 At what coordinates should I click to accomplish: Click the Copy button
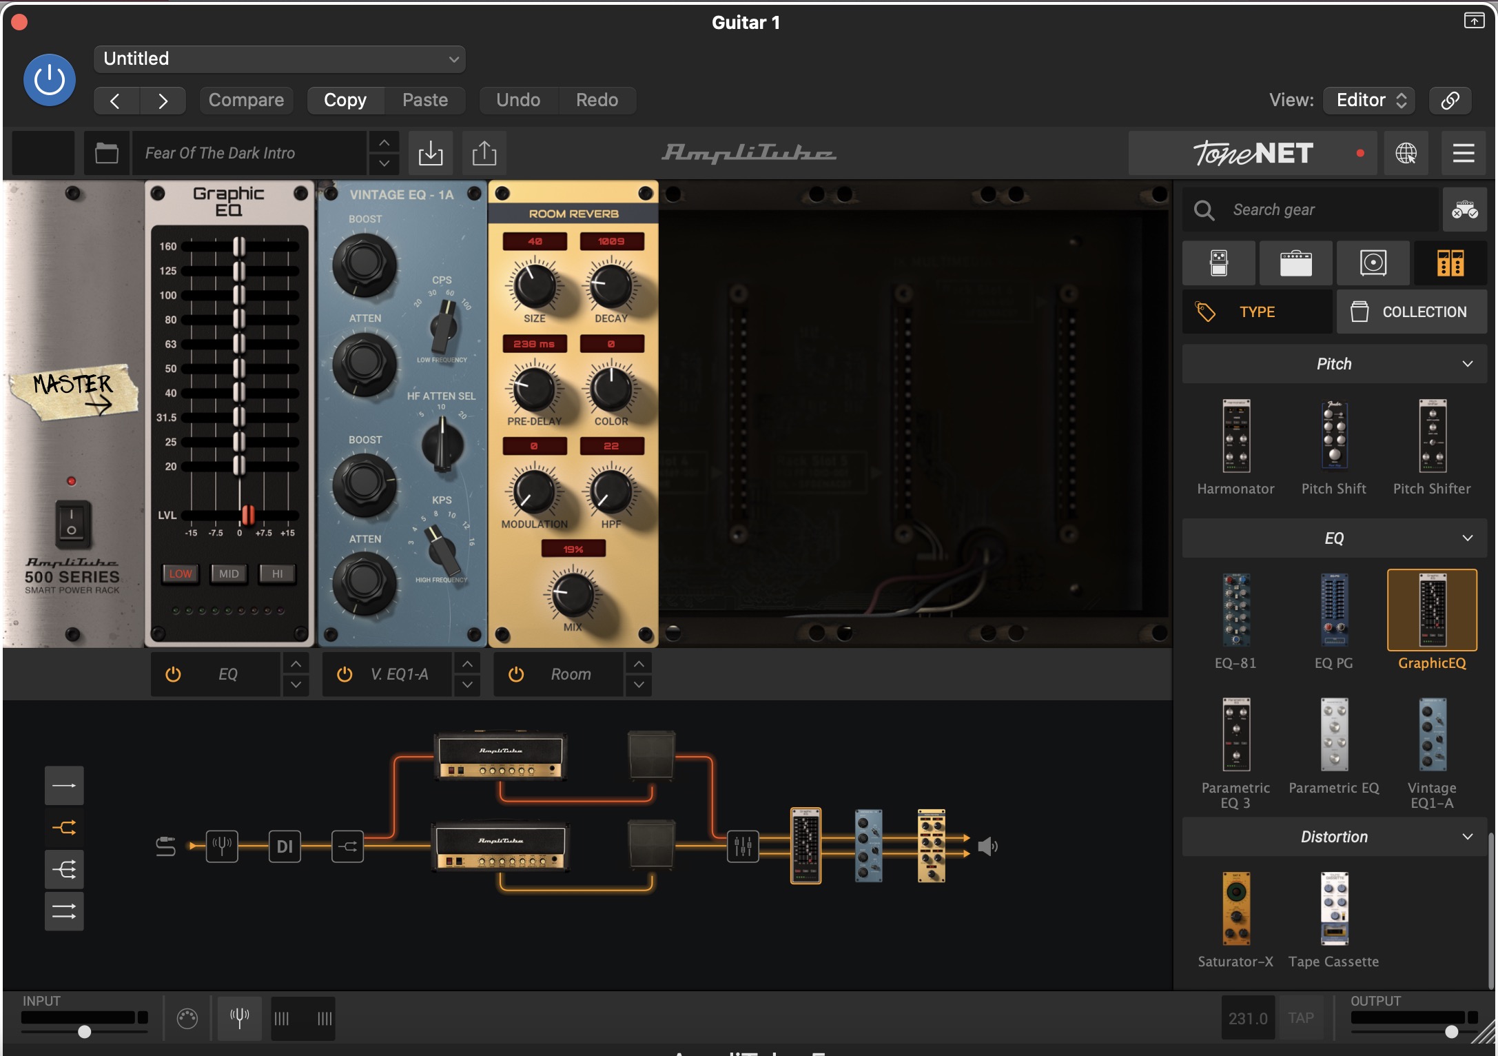pos(345,101)
